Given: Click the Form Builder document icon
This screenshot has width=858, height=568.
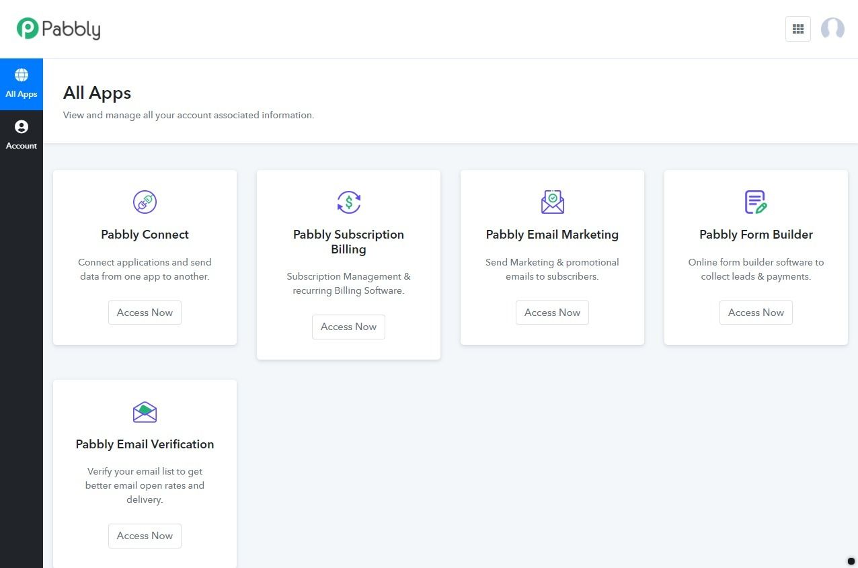Looking at the screenshot, I should click(756, 202).
